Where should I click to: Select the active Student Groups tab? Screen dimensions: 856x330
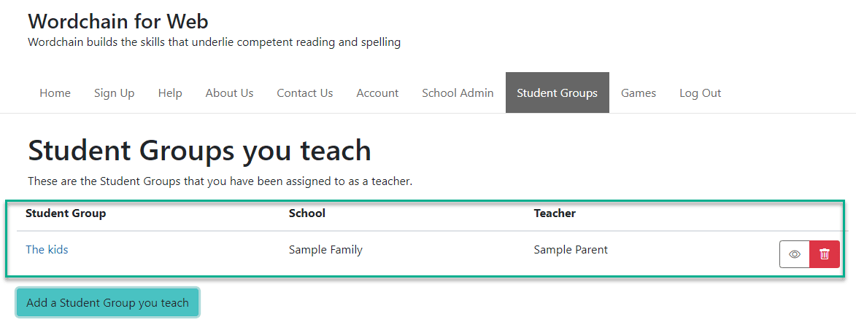point(558,93)
